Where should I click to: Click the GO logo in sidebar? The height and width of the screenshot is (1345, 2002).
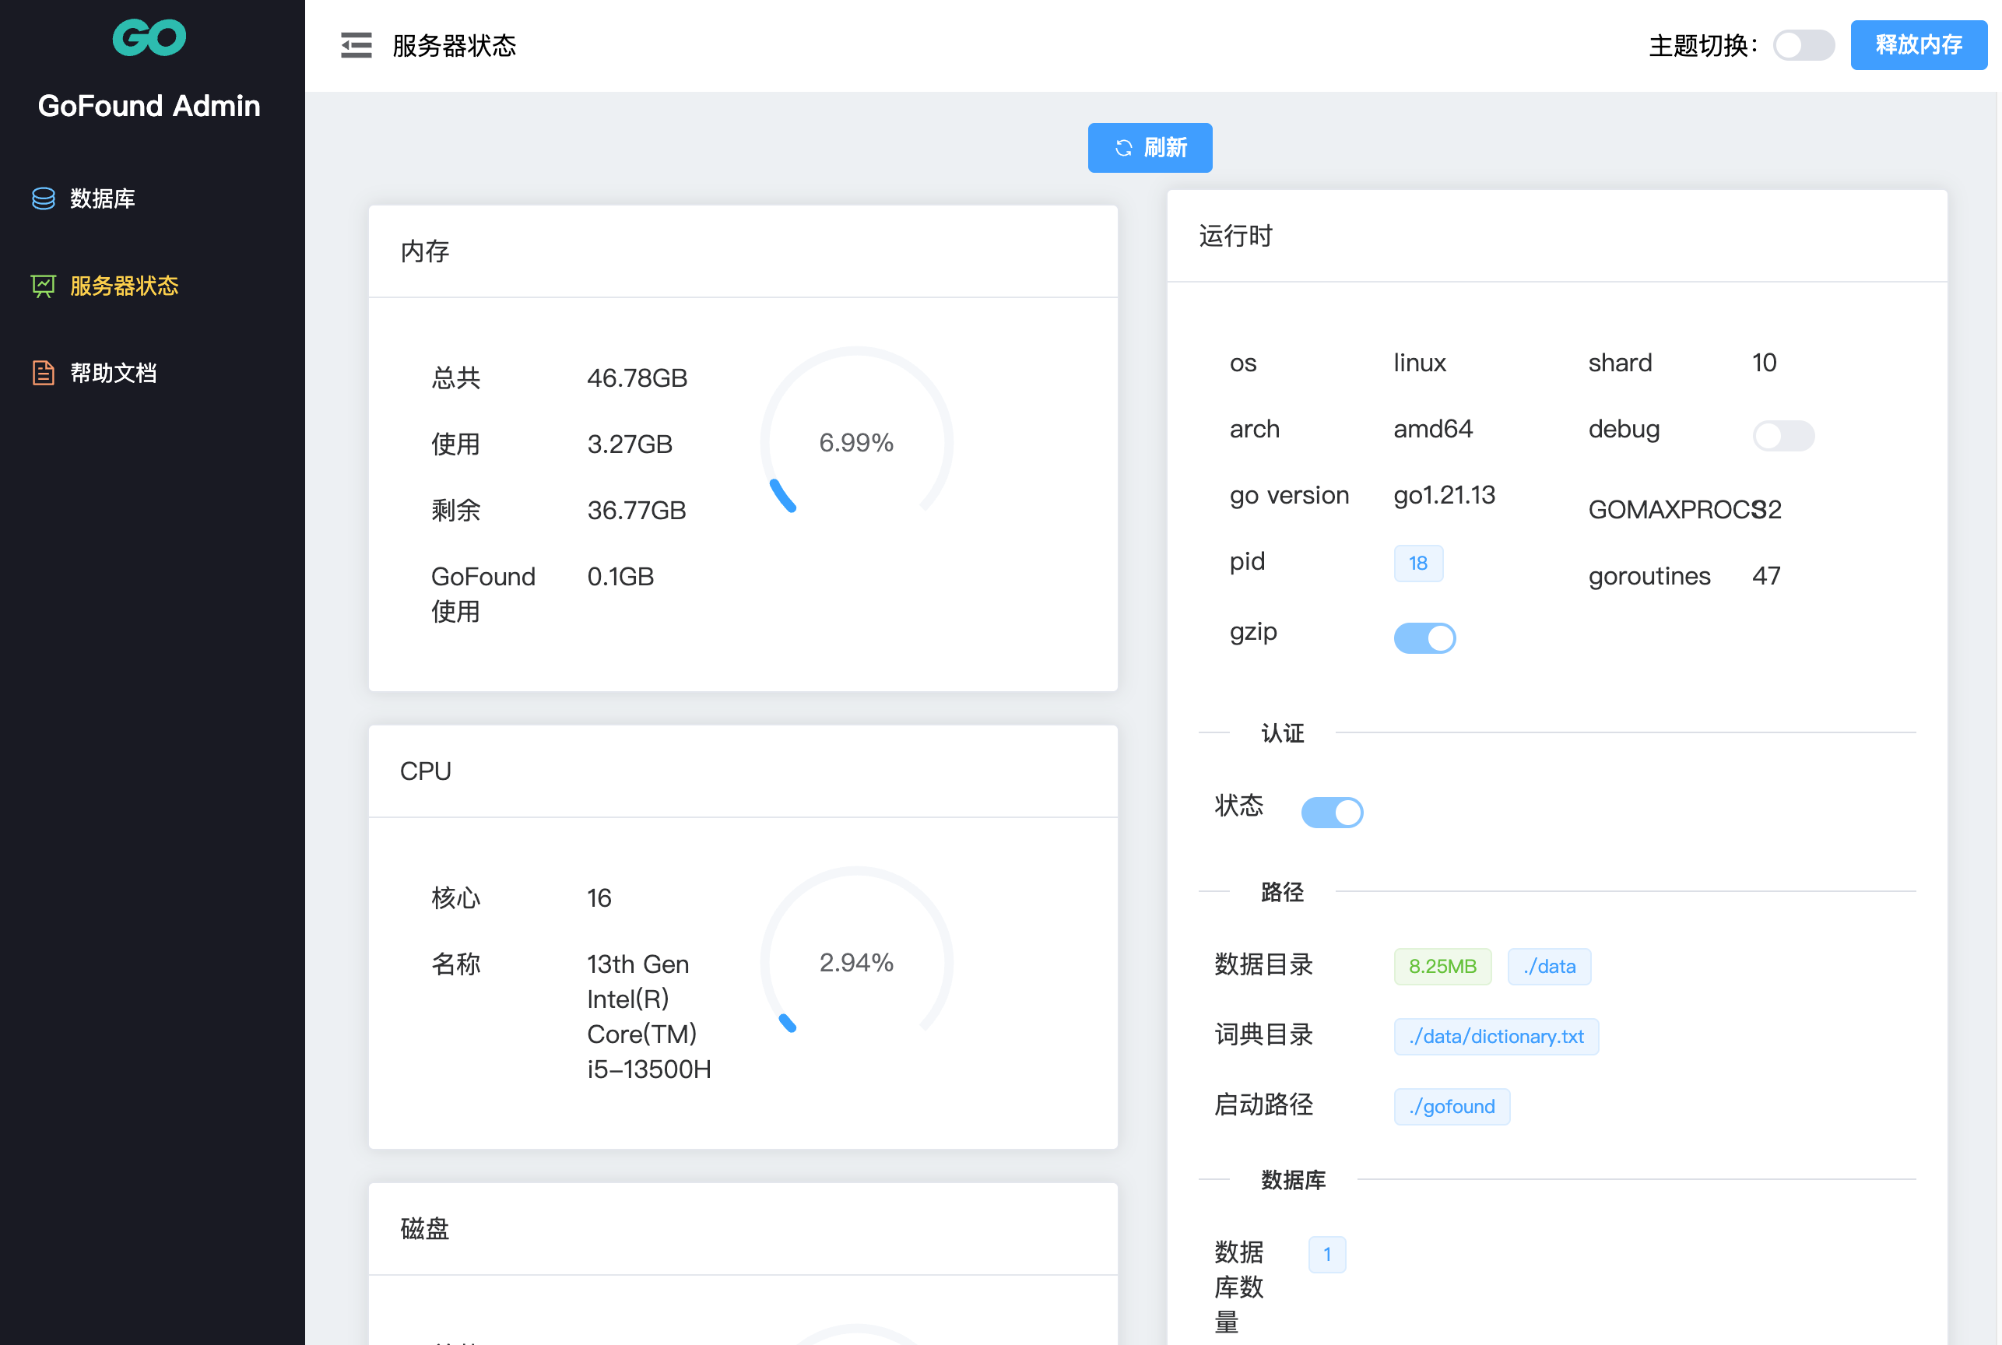tap(149, 37)
